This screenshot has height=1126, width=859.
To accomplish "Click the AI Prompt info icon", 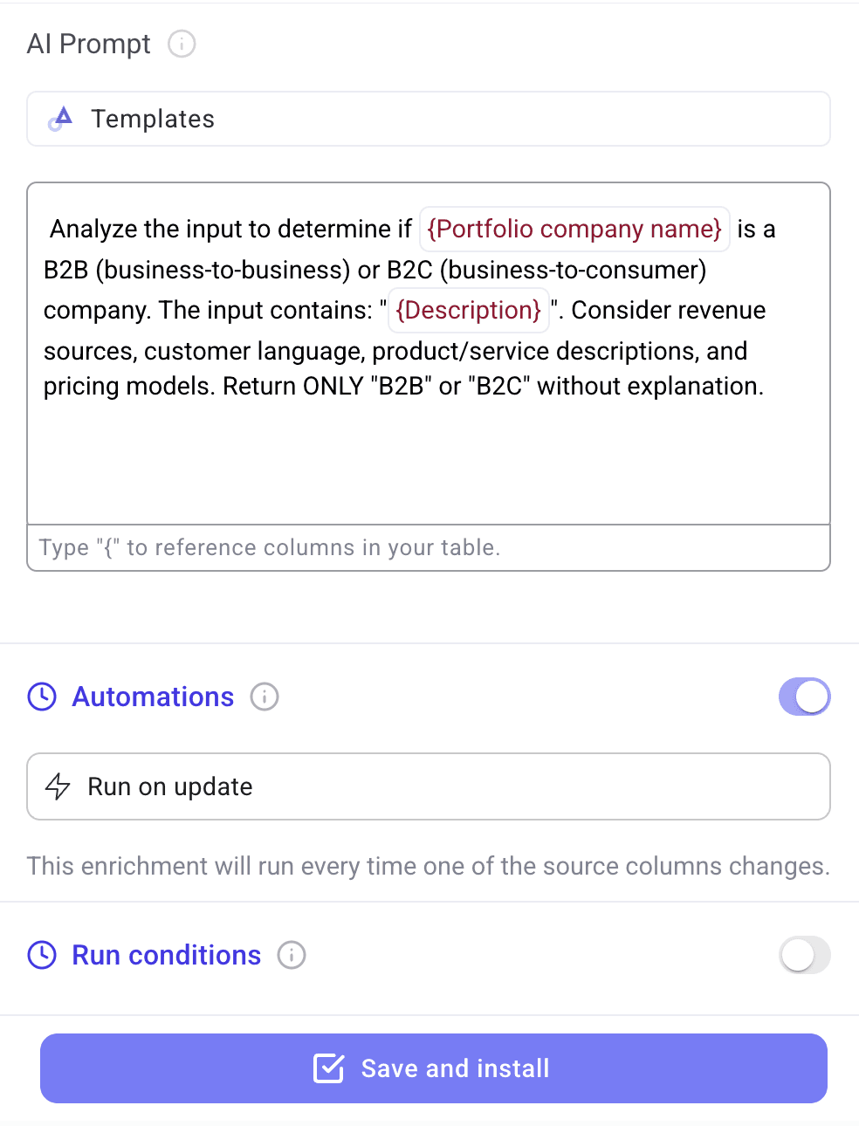I will pos(182,44).
